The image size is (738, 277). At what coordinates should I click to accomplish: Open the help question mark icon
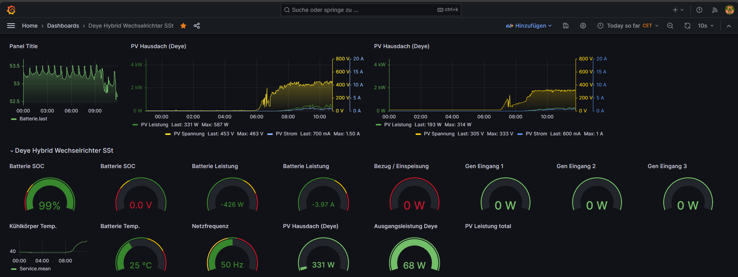tap(699, 10)
